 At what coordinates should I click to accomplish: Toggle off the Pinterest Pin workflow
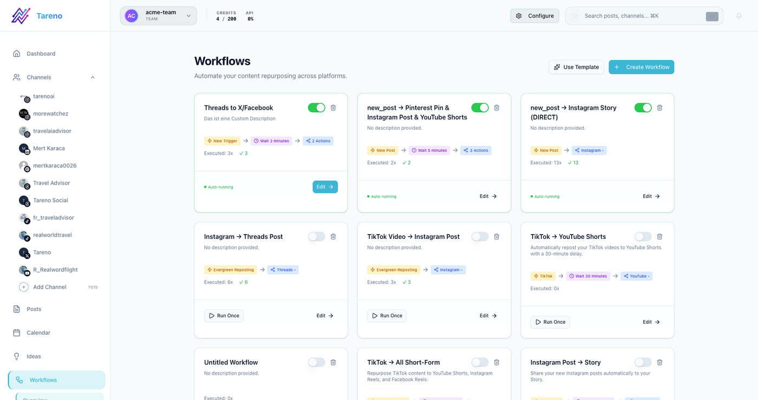point(480,108)
